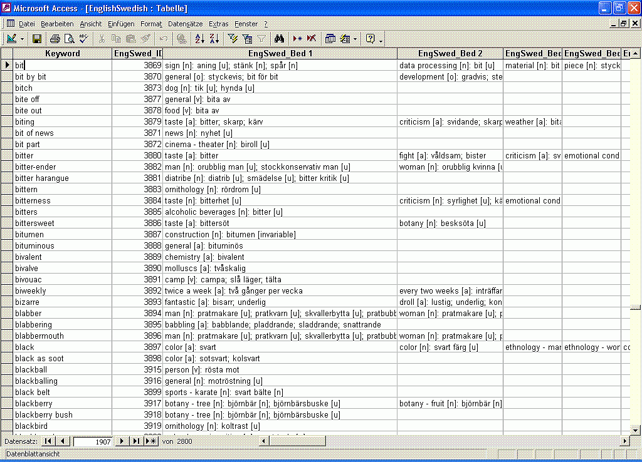642x462 pixels.
Task: Open filter by form
Action: (x=247, y=39)
